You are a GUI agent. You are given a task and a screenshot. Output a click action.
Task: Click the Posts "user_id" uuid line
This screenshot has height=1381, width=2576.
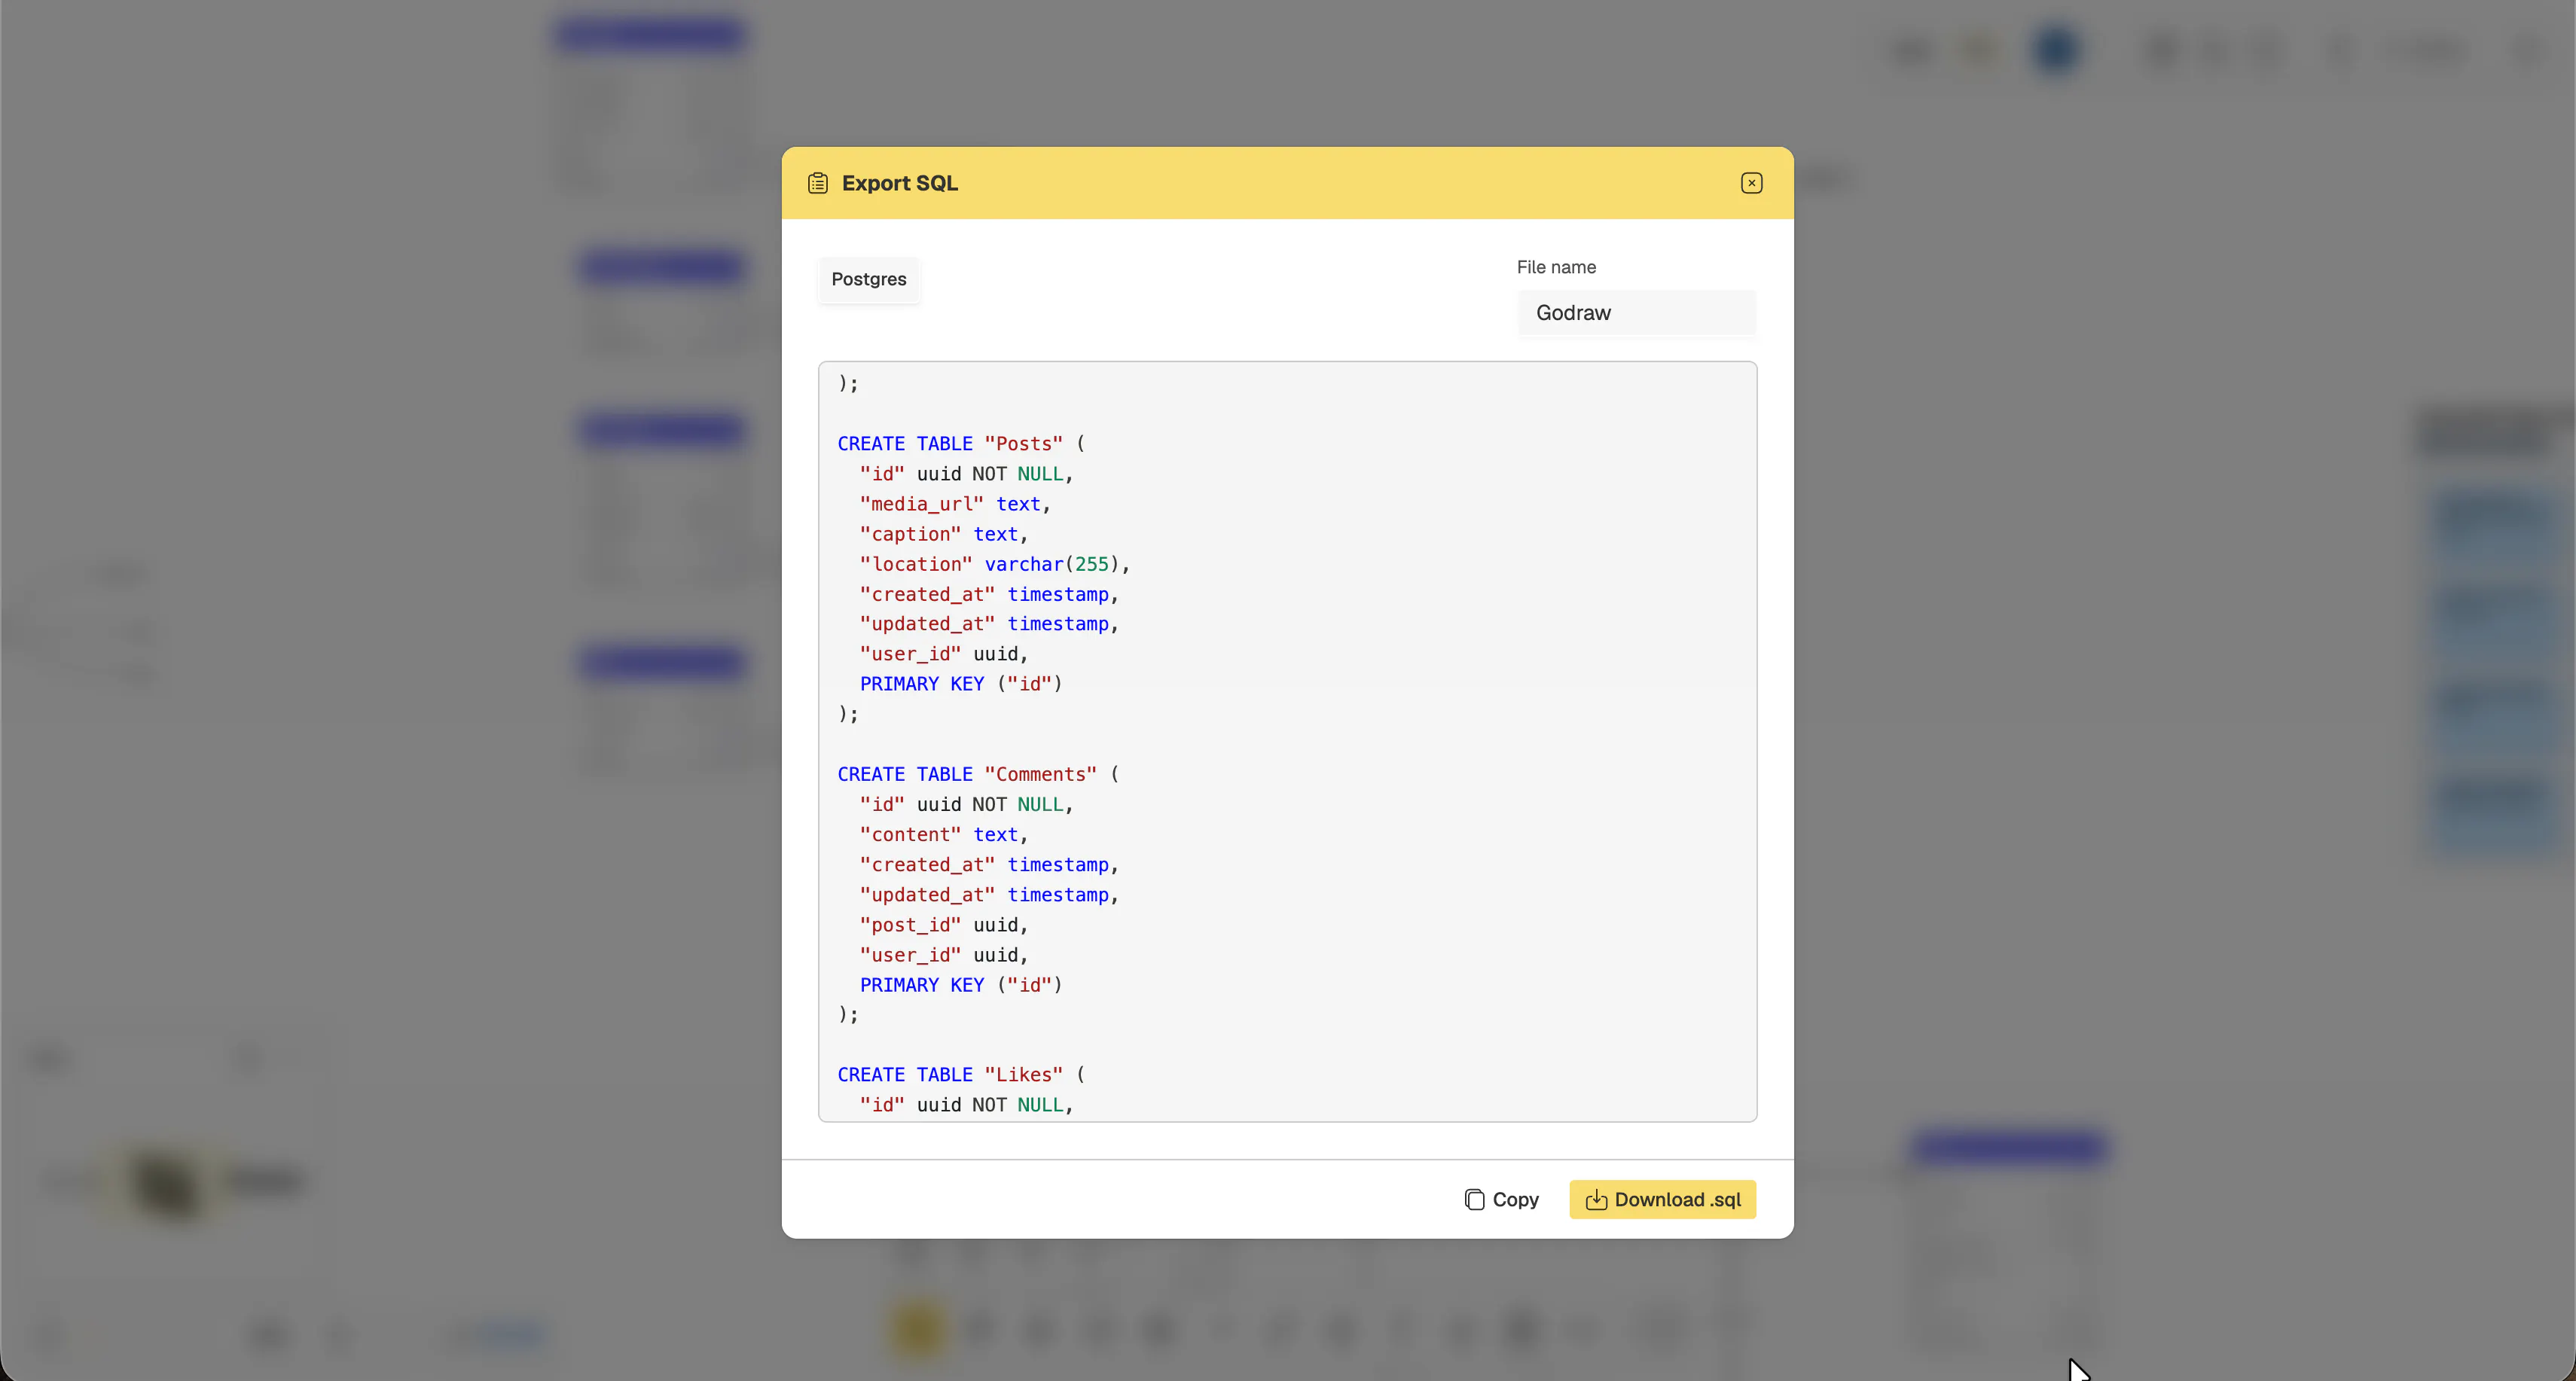[944, 654]
